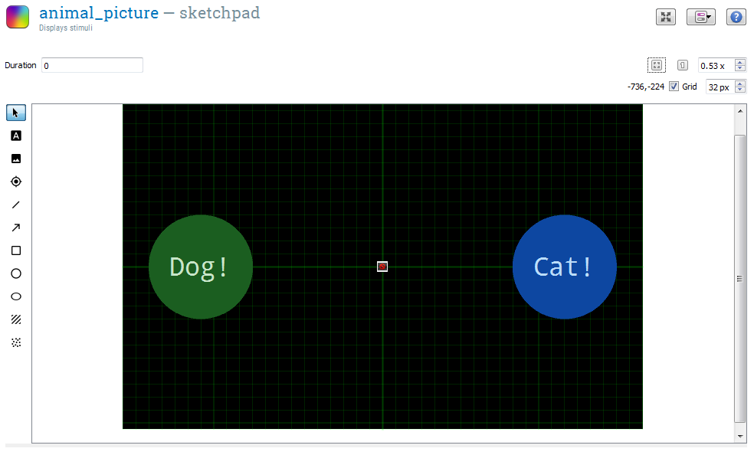Click the maximize view button

click(x=666, y=17)
